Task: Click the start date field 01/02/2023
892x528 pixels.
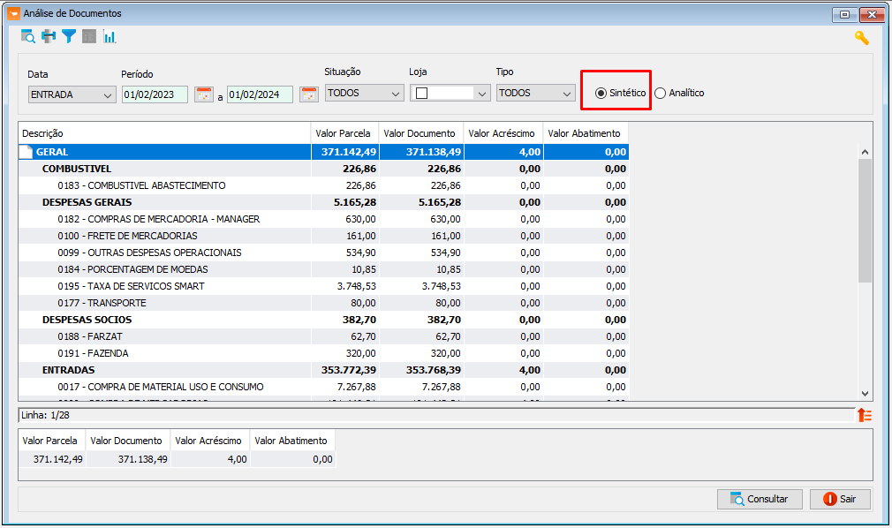Action: [x=155, y=94]
